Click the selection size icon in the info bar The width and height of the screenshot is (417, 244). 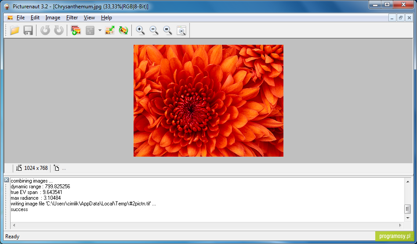tap(56, 168)
